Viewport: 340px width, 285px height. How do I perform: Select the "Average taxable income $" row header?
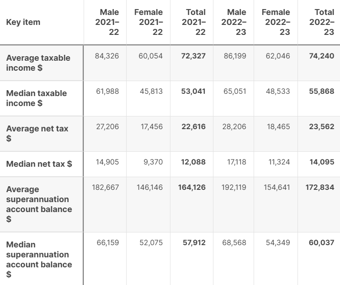[x=38, y=63]
